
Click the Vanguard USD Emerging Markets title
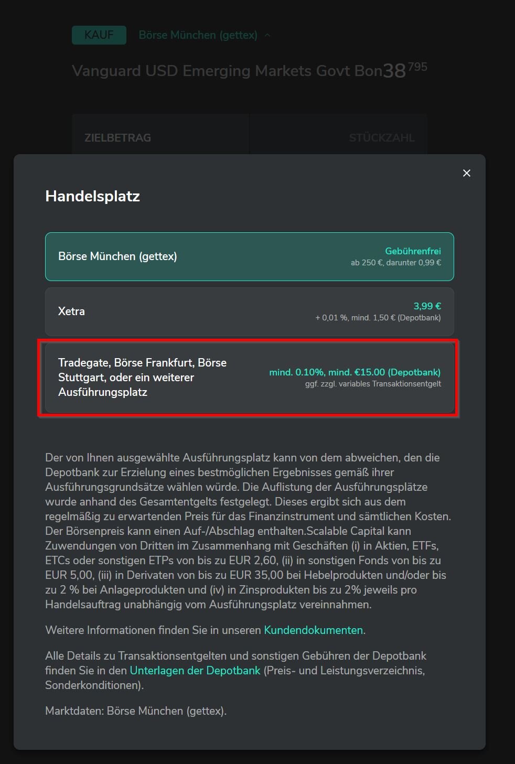tap(227, 71)
